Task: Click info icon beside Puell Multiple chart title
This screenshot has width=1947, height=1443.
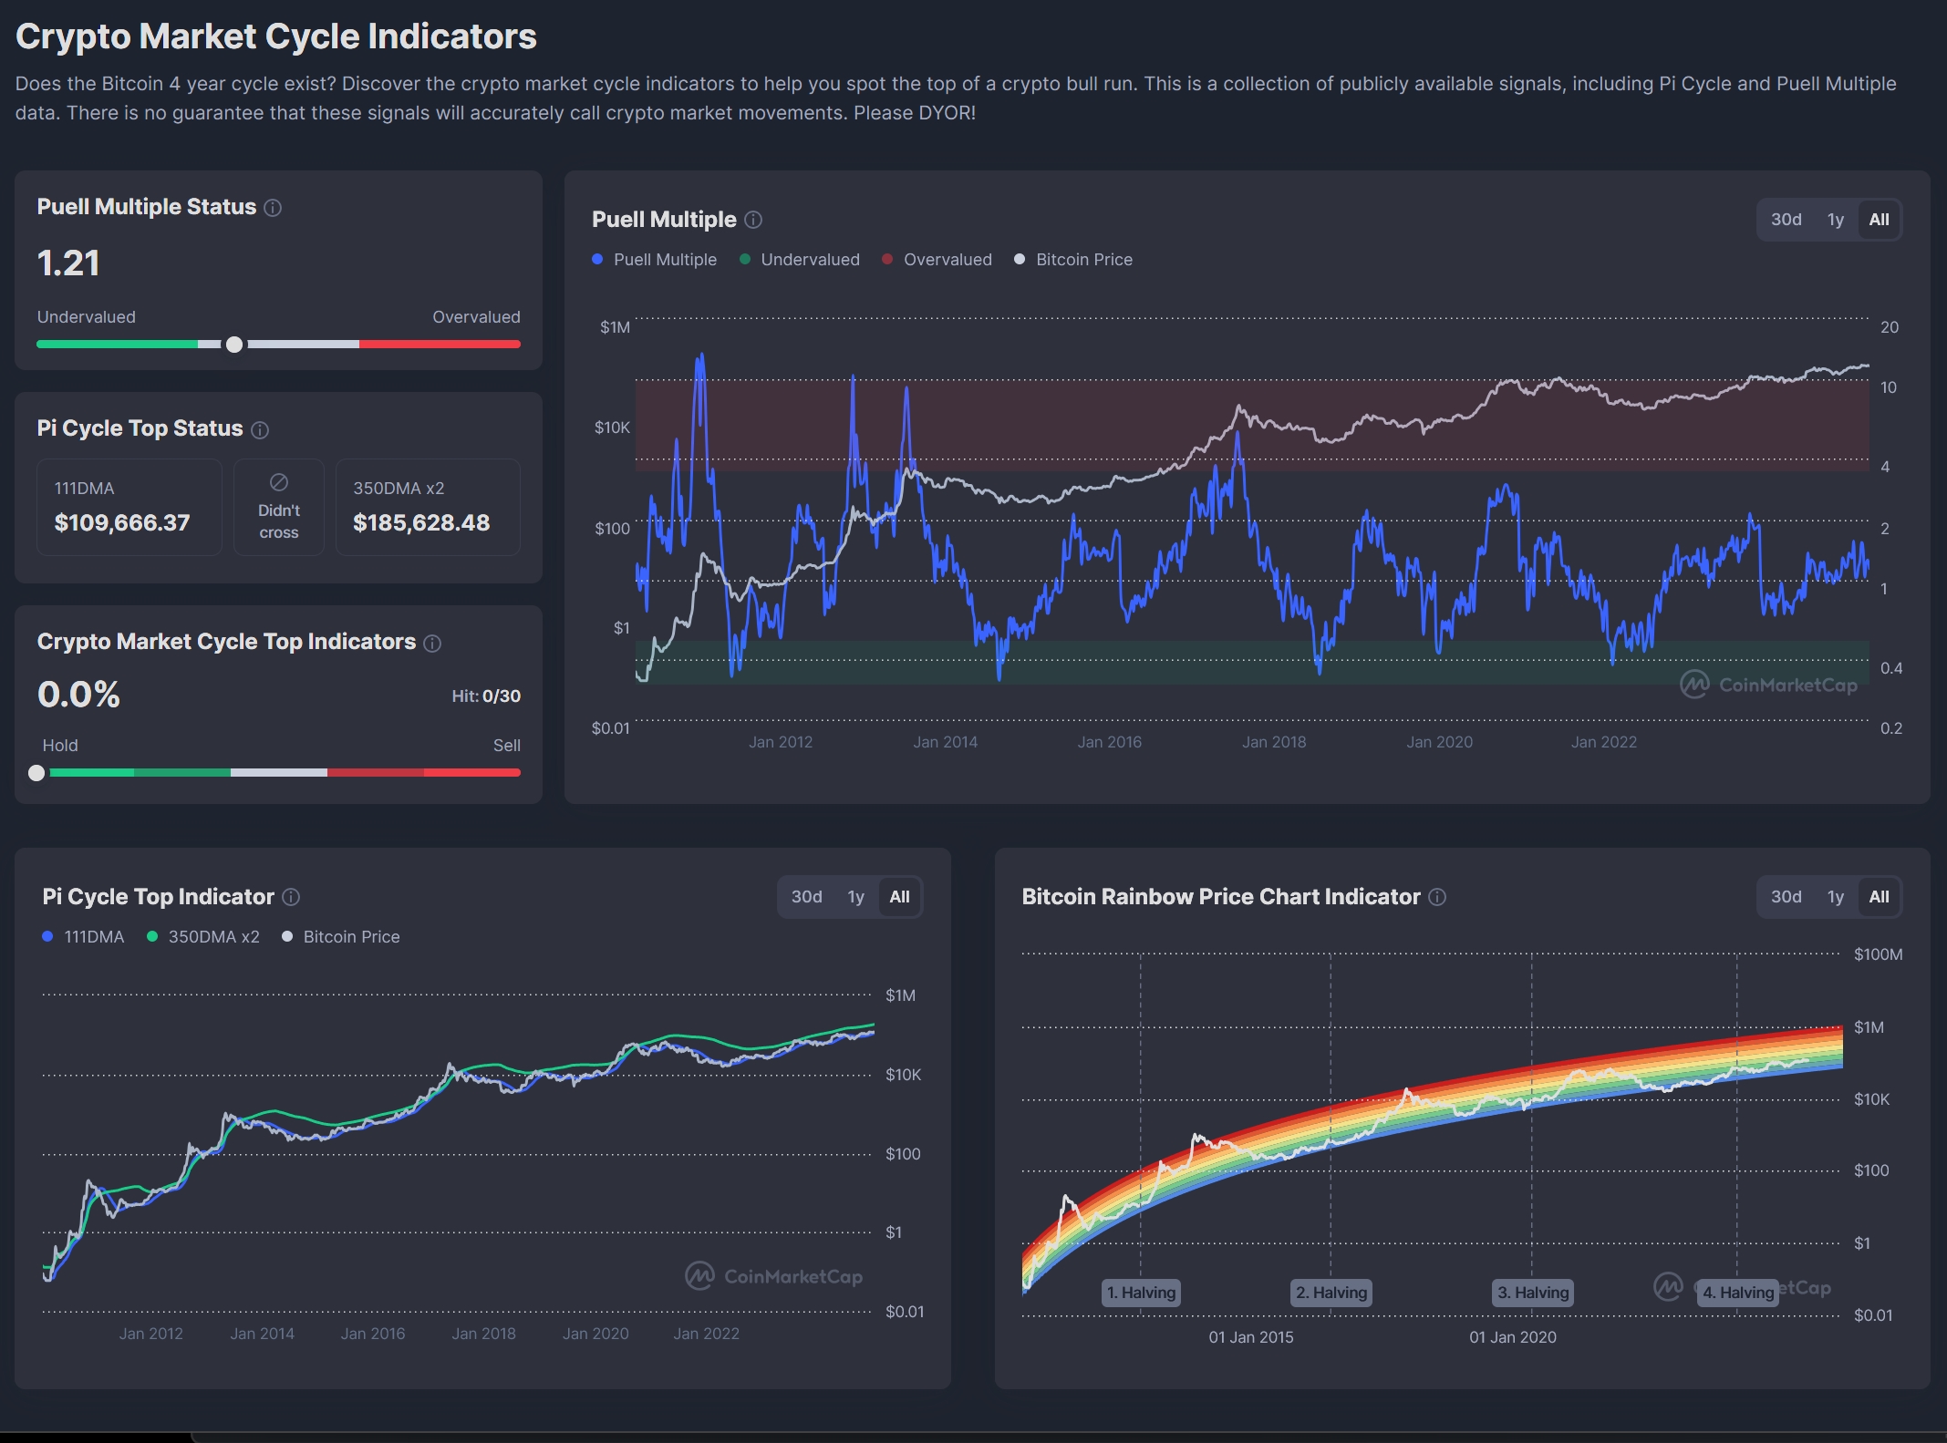Action: [x=753, y=220]
